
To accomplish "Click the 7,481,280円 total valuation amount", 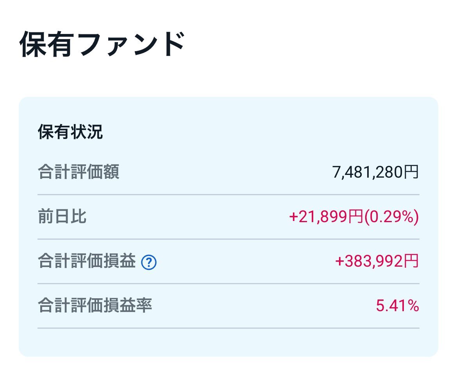I will [375, 172].
